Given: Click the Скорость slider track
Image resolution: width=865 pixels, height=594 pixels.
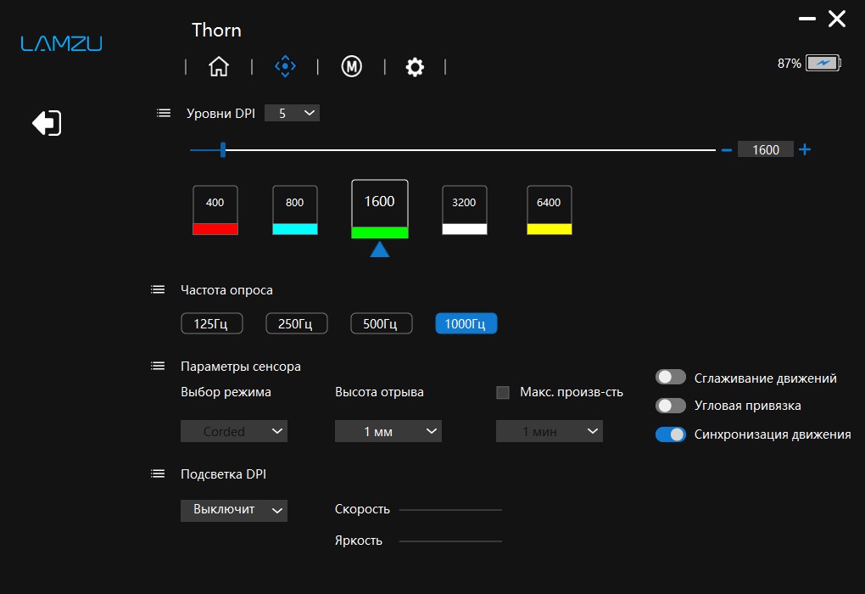Looking at the screenshot, I should 450,509.
